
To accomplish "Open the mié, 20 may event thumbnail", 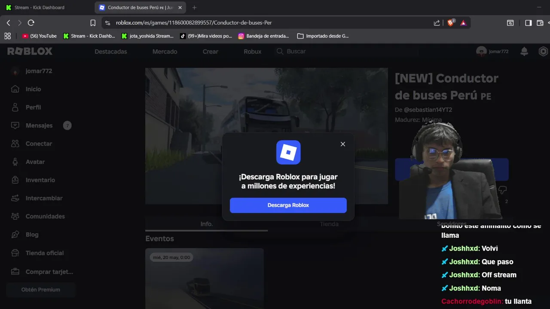I will [x=205, y=279].
